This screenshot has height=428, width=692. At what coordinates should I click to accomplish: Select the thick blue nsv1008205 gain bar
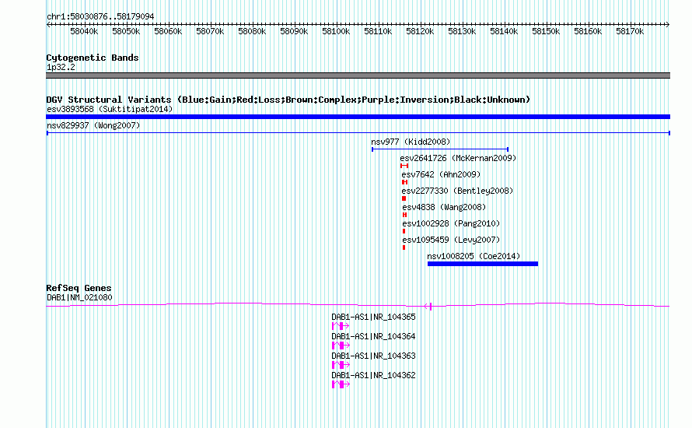point(483,264)
